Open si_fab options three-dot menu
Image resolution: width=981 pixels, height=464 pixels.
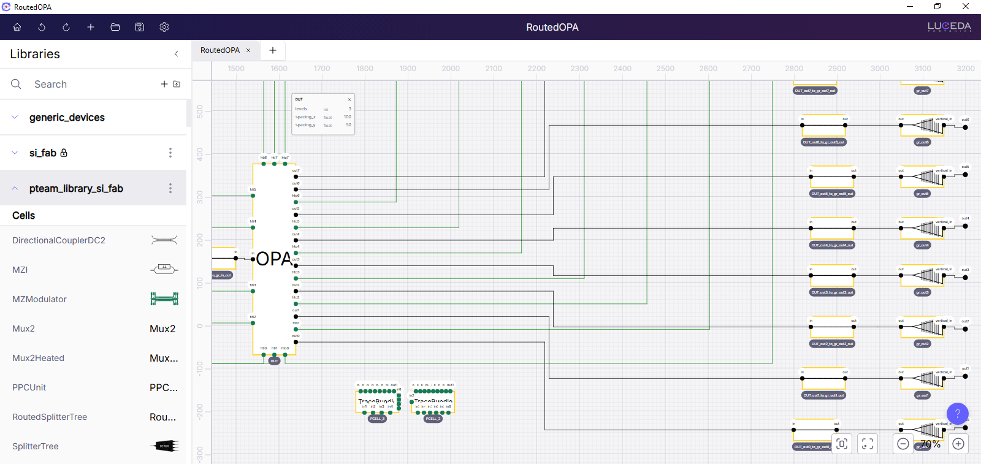click(170, 153)
